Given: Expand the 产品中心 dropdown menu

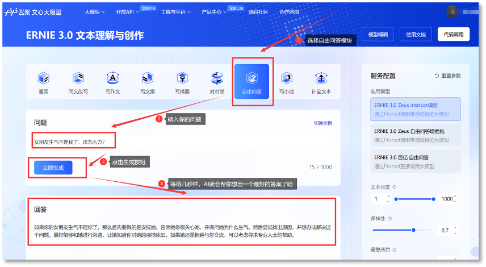Looking at the screenshot, I should pyautogui.click(x=214, y=12).
